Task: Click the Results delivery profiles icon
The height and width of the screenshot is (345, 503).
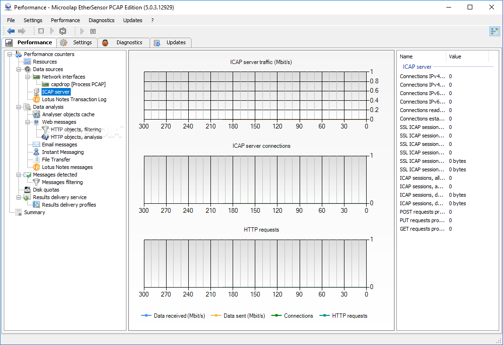Action: (x=37, y=205)
